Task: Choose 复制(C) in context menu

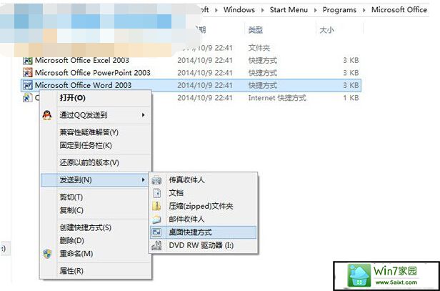Action: tap(96, 210)
